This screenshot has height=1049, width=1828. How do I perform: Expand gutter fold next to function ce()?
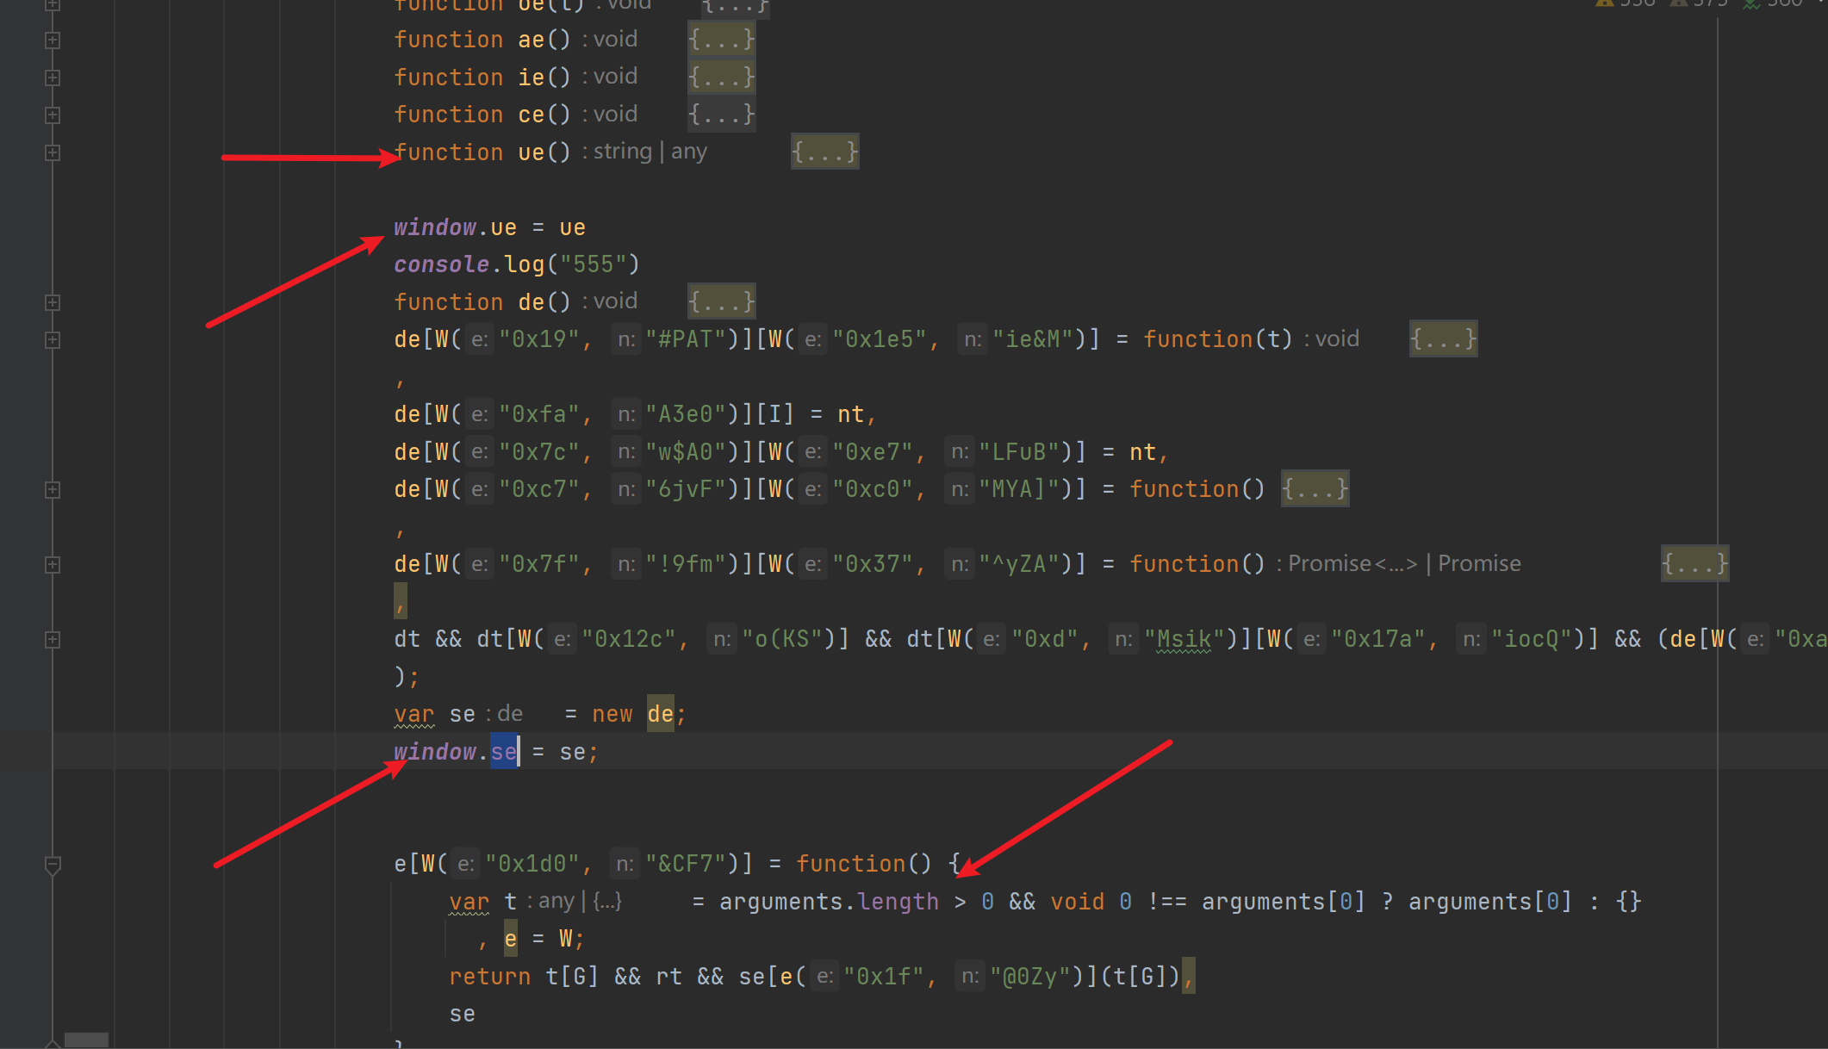53,115
